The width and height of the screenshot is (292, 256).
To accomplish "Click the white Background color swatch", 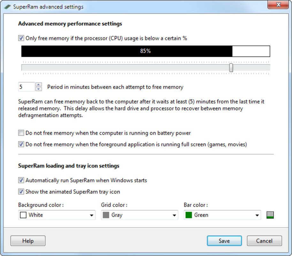I will 23,215.
